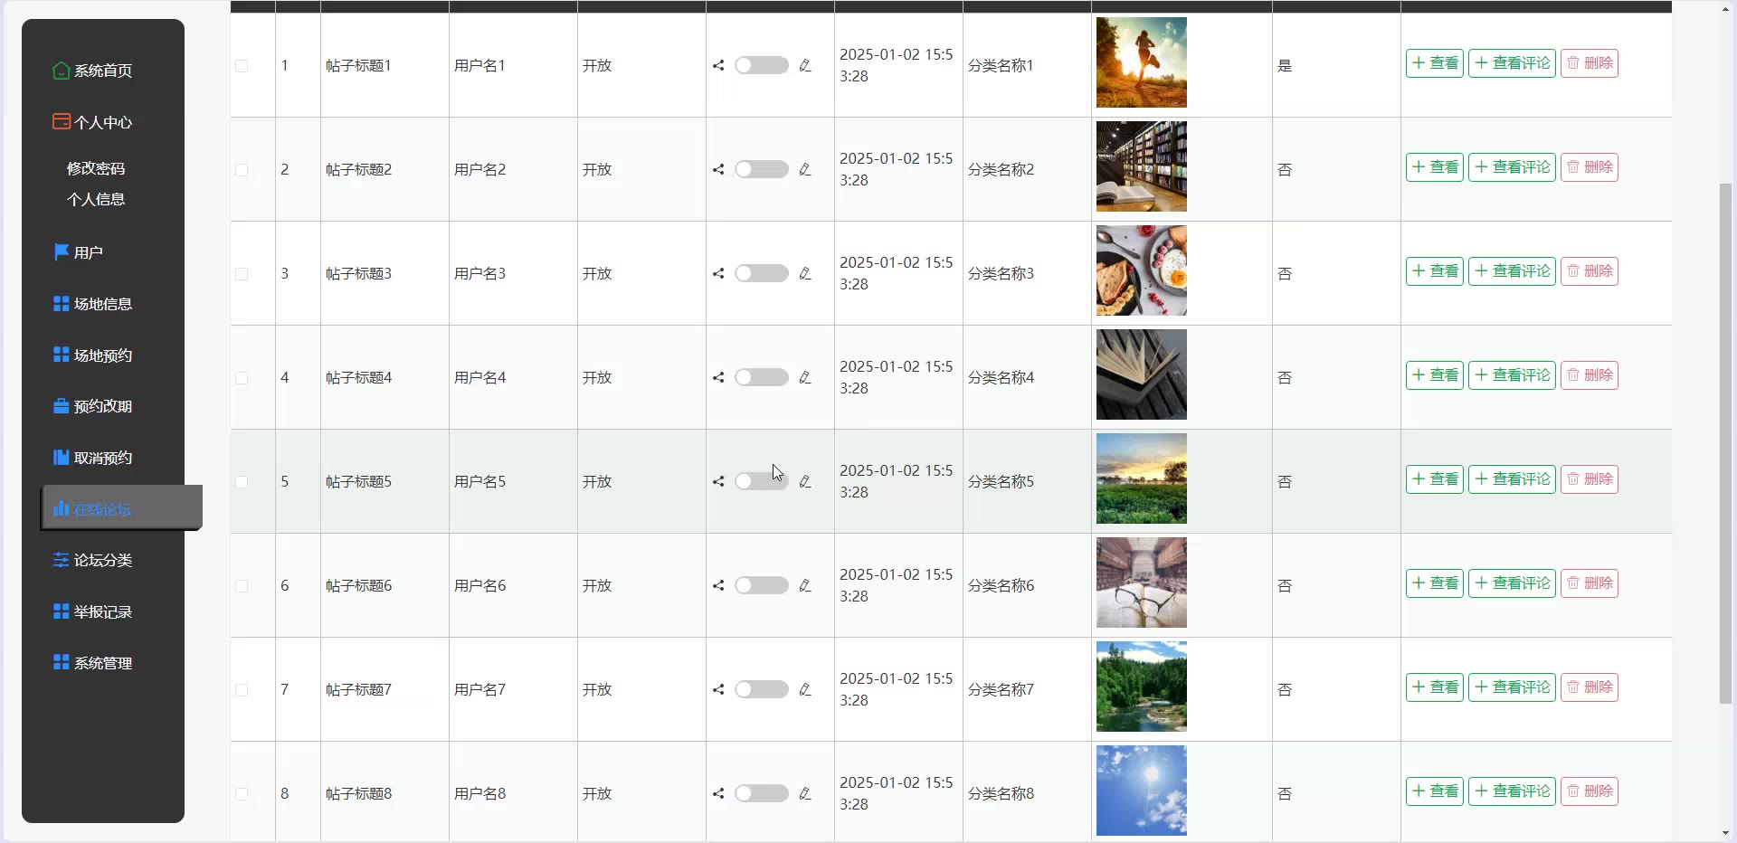Toggle the switch in row 帖子标题2

[762, 169]
